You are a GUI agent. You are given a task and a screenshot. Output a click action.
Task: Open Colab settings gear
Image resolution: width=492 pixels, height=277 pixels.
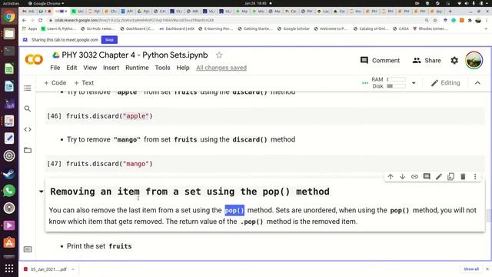tap(454, 60)
